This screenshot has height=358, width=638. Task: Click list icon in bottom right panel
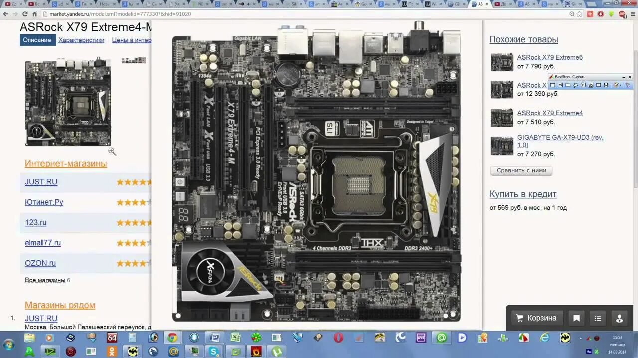(598, 318)
